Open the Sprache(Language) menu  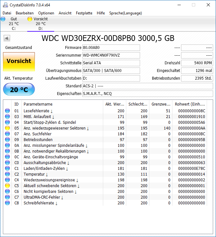[x=126, y=13]
